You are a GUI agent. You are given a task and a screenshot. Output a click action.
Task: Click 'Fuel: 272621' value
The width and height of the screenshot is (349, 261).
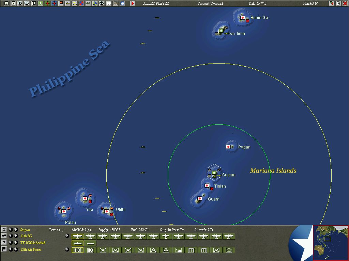click(x=140, y=230)
